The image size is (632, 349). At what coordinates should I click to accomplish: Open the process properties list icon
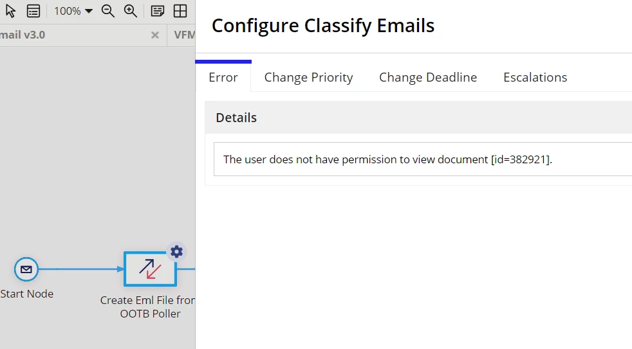pos(33,11)
